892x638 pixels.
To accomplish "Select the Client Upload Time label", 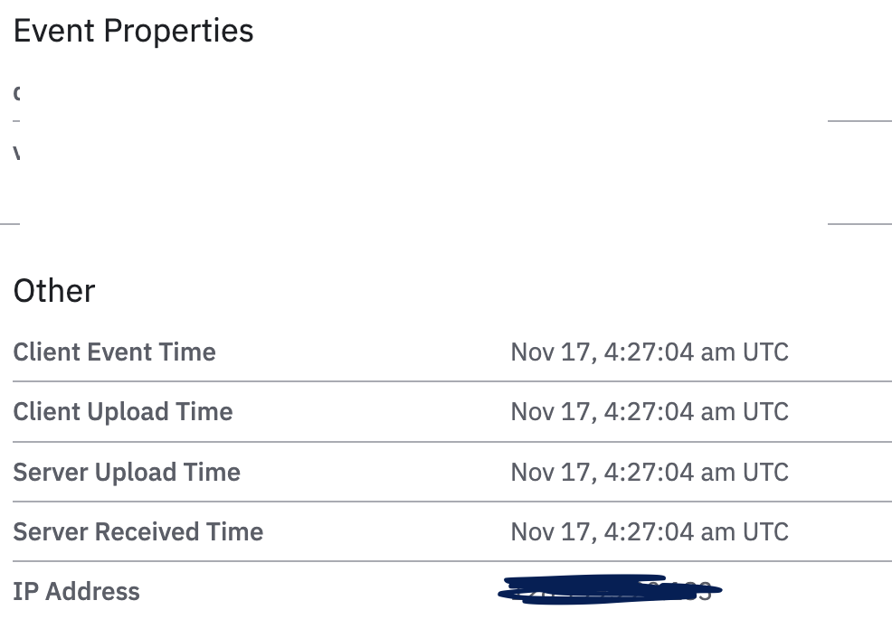I will pyautogui.click(x=122, y=412).
